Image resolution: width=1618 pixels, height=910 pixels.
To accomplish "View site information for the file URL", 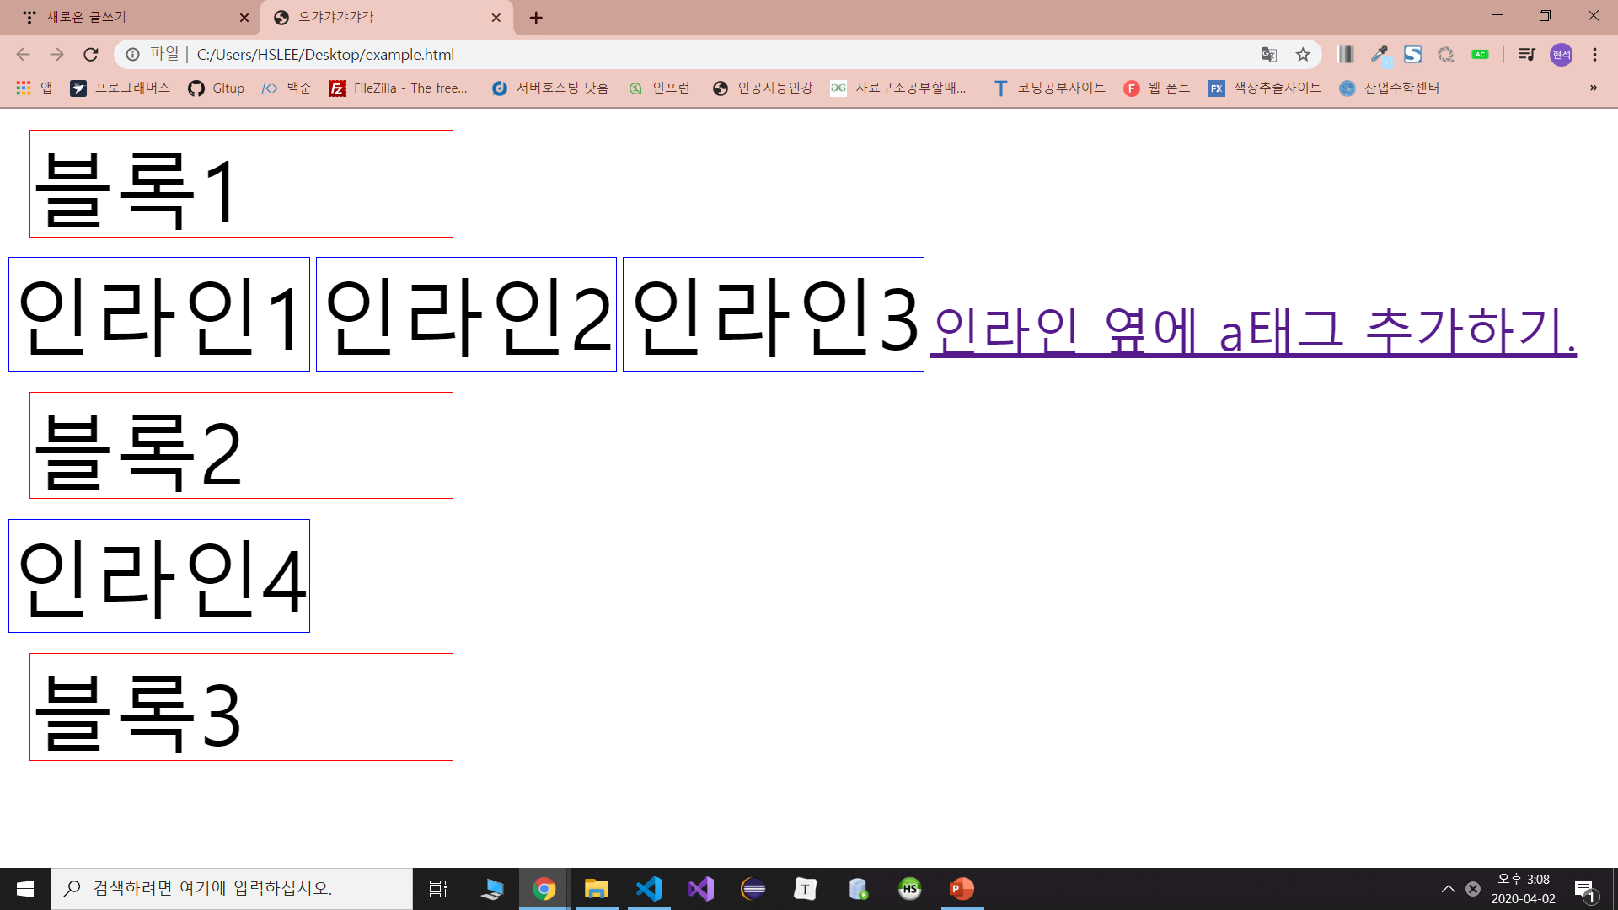I will [132, 55].
